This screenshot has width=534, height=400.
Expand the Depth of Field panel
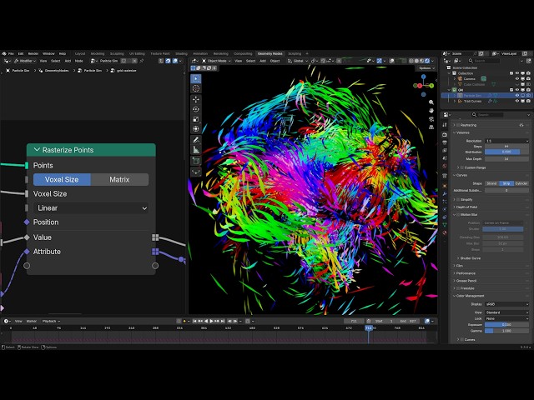tap(466, 207)
